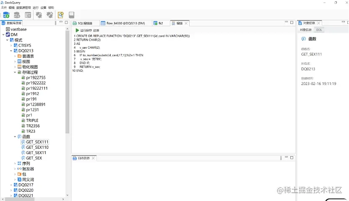
Task: Expand the 序列 node
Action: click(15, 163)
